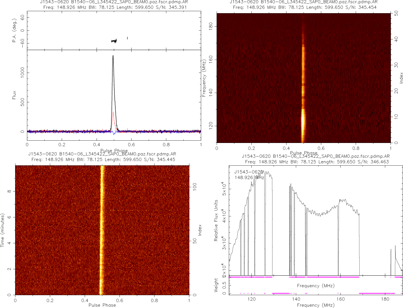Click the bright pulse stripe in frequency-phase plot
This screenshot has width=403, height=308.
[x=303, y=99]
